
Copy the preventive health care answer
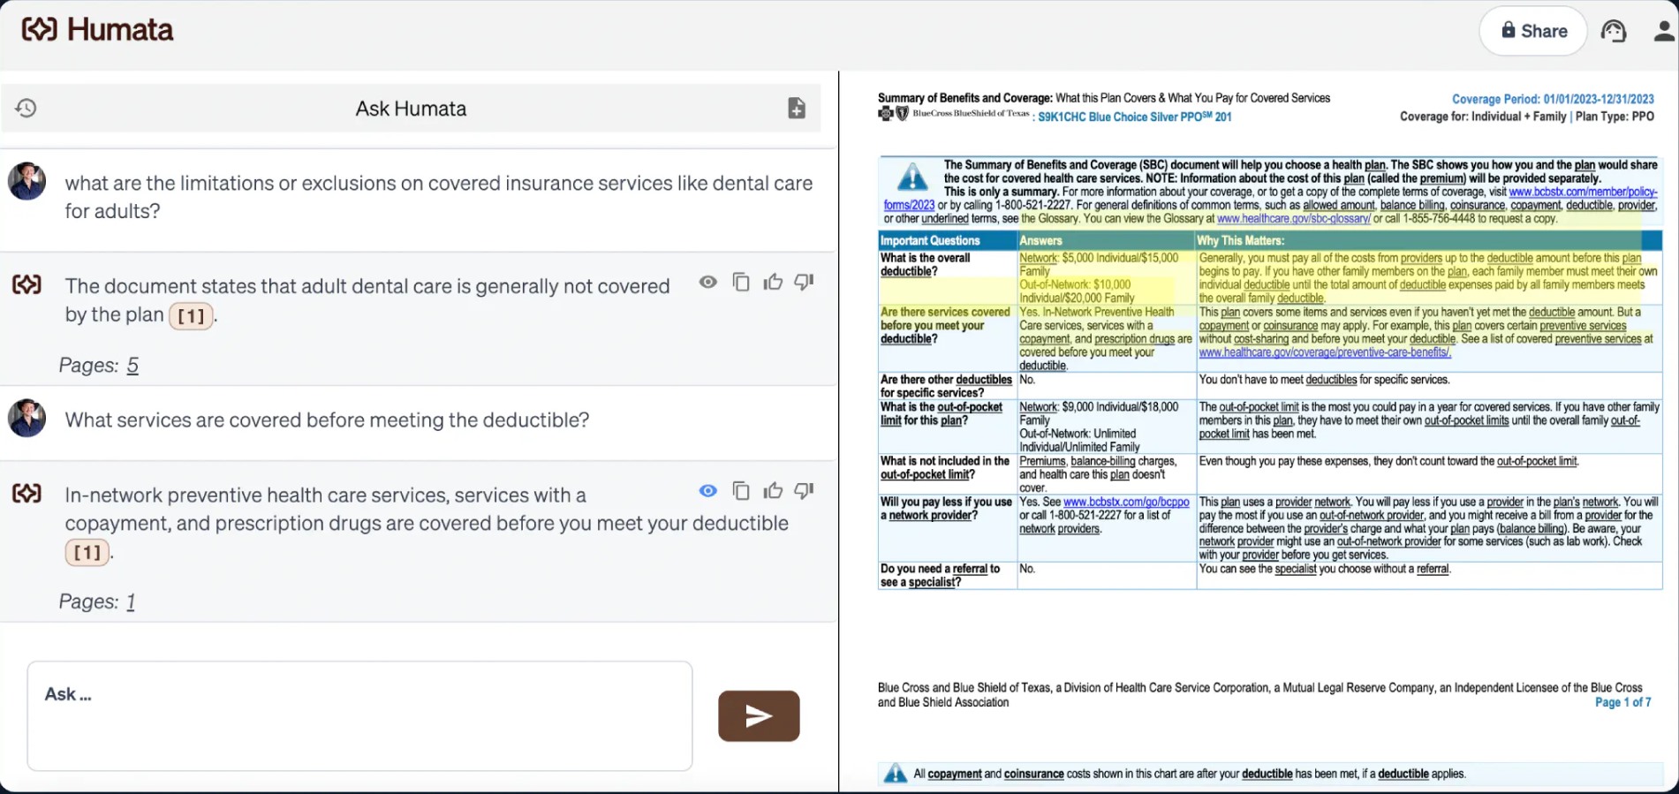tap(741, 490)
